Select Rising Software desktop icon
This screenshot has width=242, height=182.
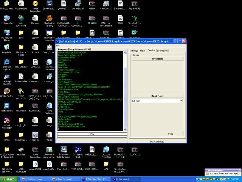pyautogui.click(x=50, y=108)
